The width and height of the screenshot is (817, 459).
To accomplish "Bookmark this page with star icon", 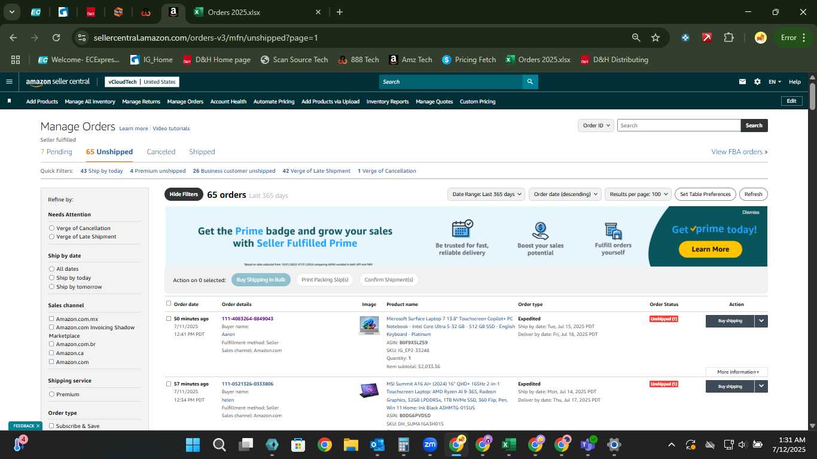I will coord(656,38).
